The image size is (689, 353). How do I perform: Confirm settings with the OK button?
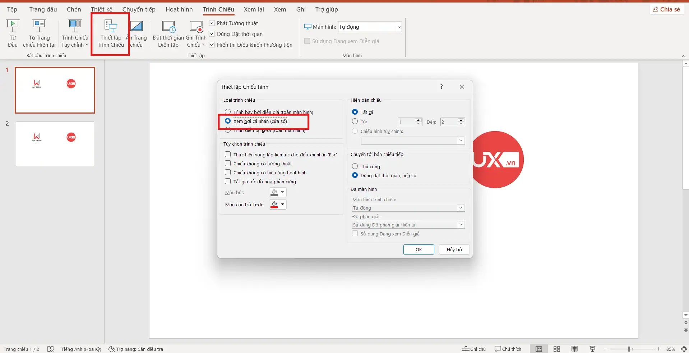(x=419, y=249)
